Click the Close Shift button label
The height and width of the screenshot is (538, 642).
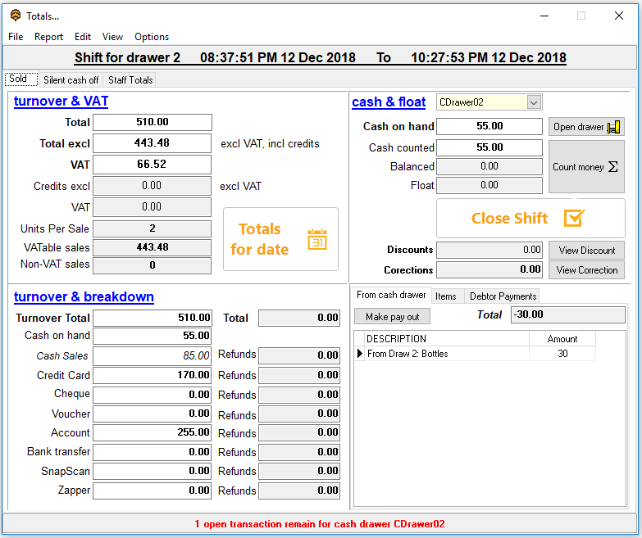(509, 219)
